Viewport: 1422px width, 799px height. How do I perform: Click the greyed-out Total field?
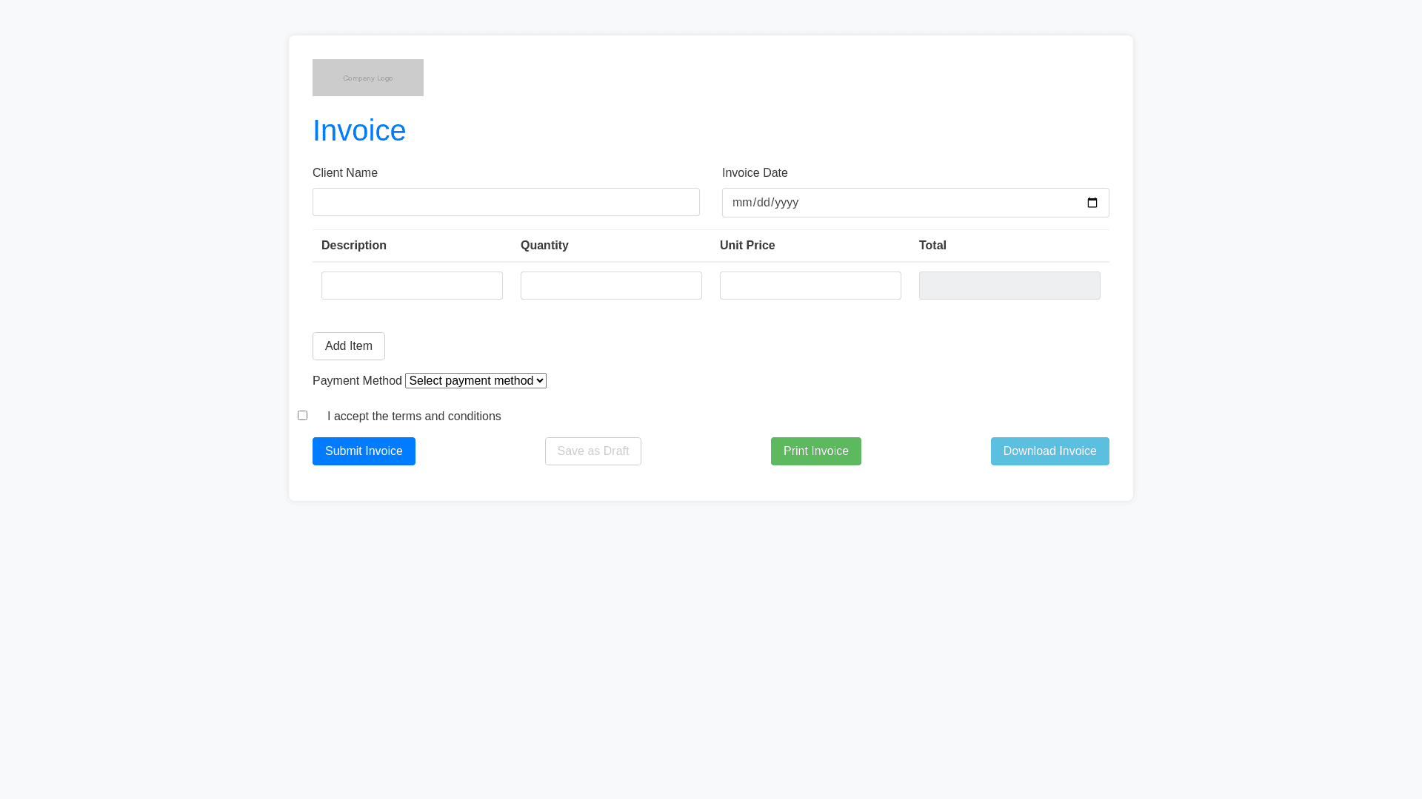[x=1009, y=286]
